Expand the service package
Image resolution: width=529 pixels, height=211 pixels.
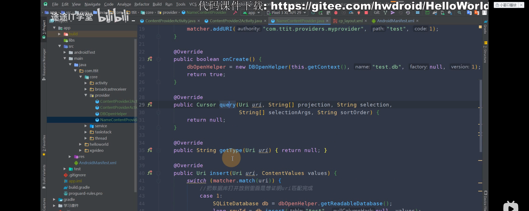[x=86, y=126]
